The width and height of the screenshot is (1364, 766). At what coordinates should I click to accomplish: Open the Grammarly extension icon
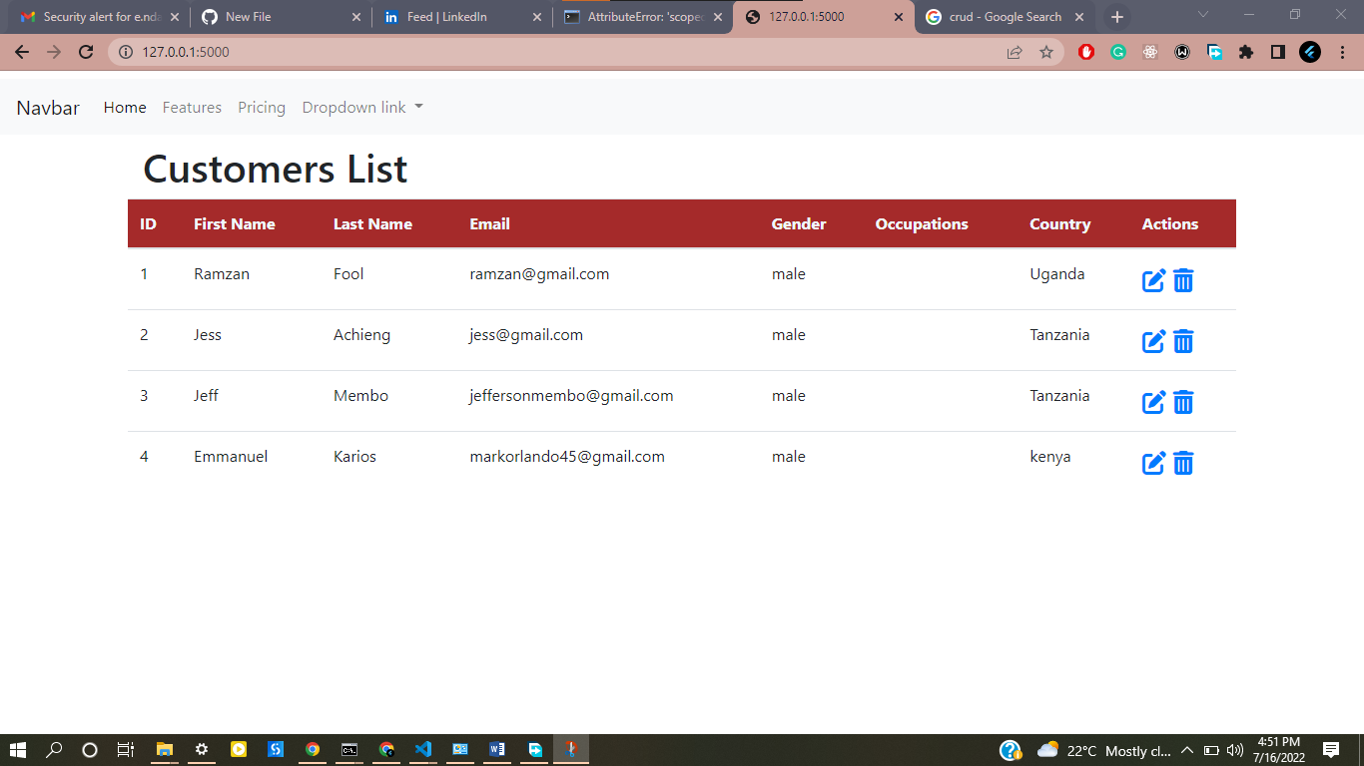[1118, 52]
